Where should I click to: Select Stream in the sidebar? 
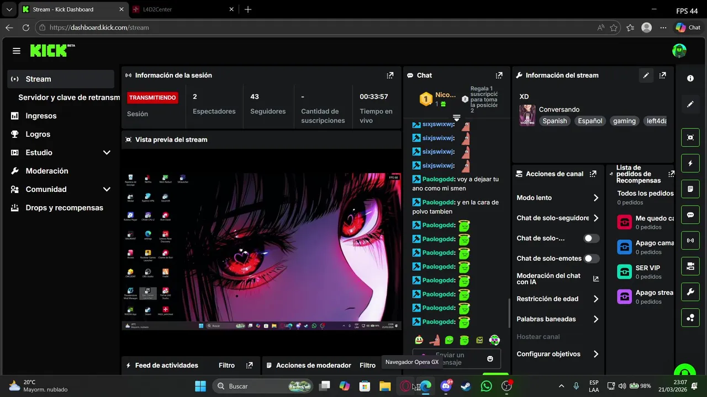[x=61, y=79]
